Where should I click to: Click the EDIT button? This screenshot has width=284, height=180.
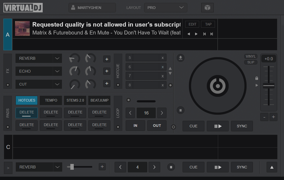coord(192,24)
